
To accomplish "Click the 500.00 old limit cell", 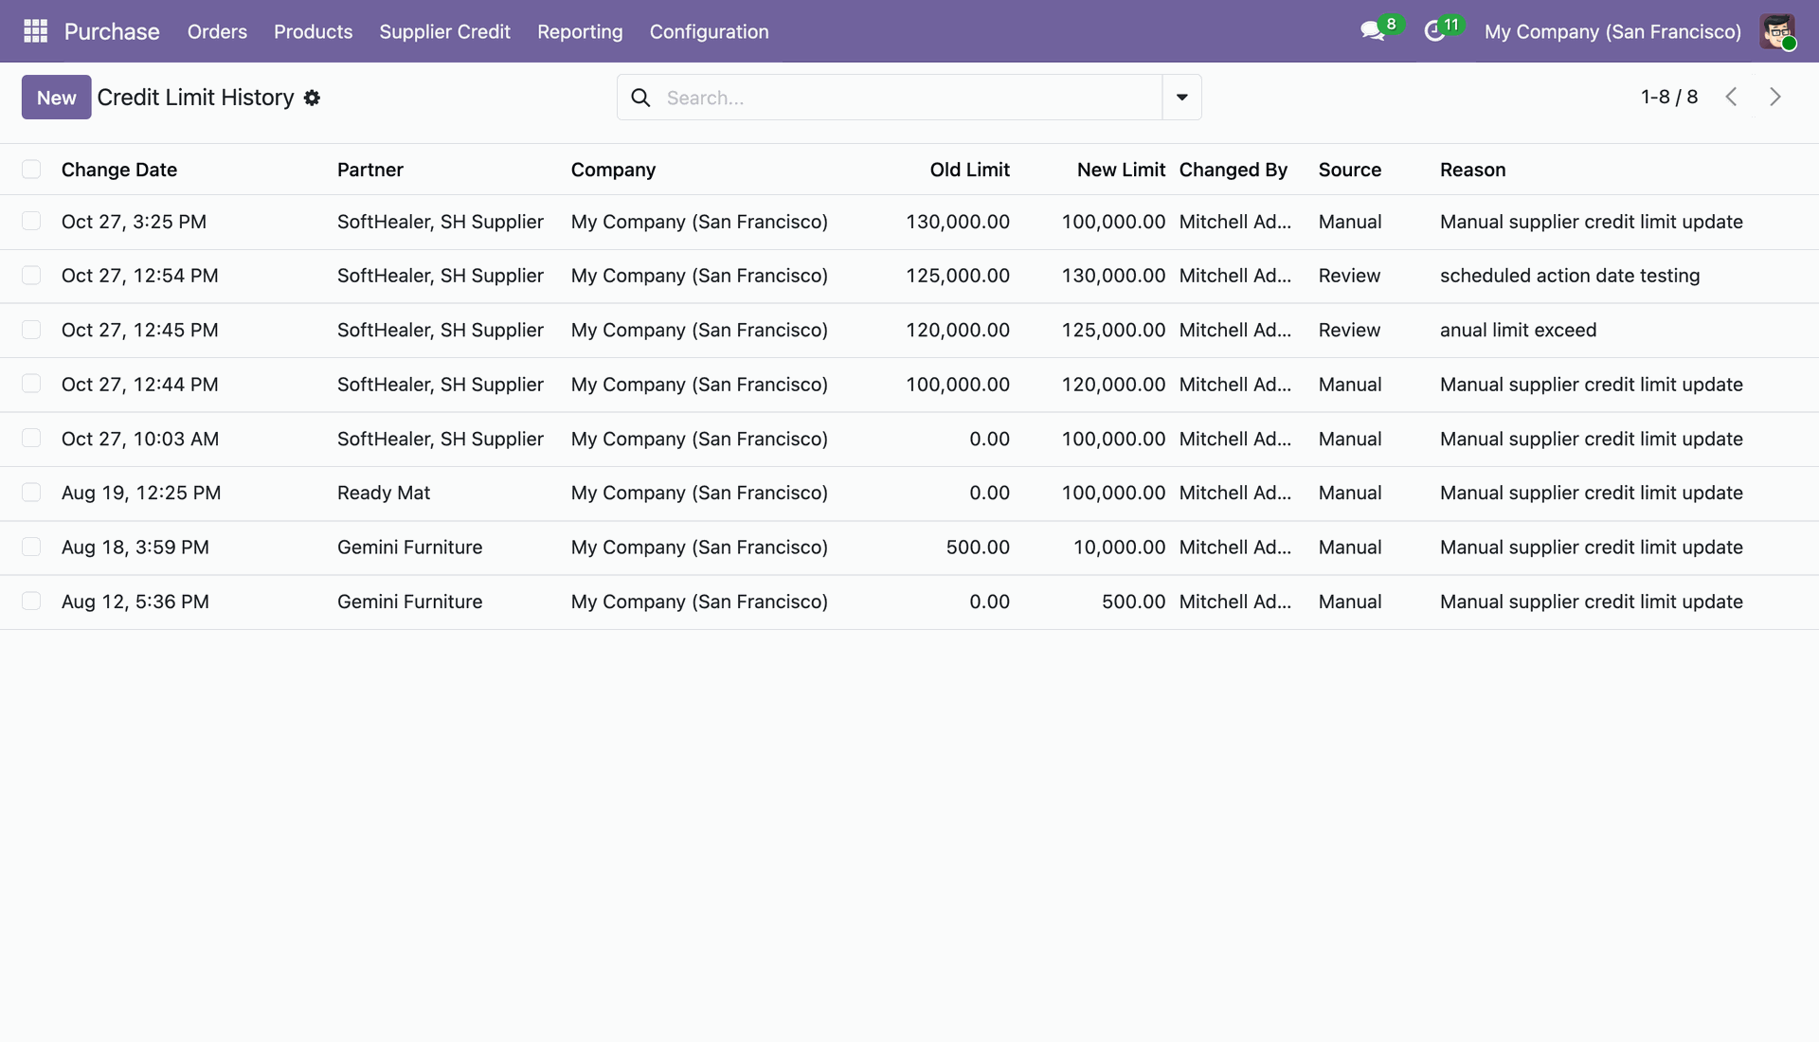I will pos(978,548).
